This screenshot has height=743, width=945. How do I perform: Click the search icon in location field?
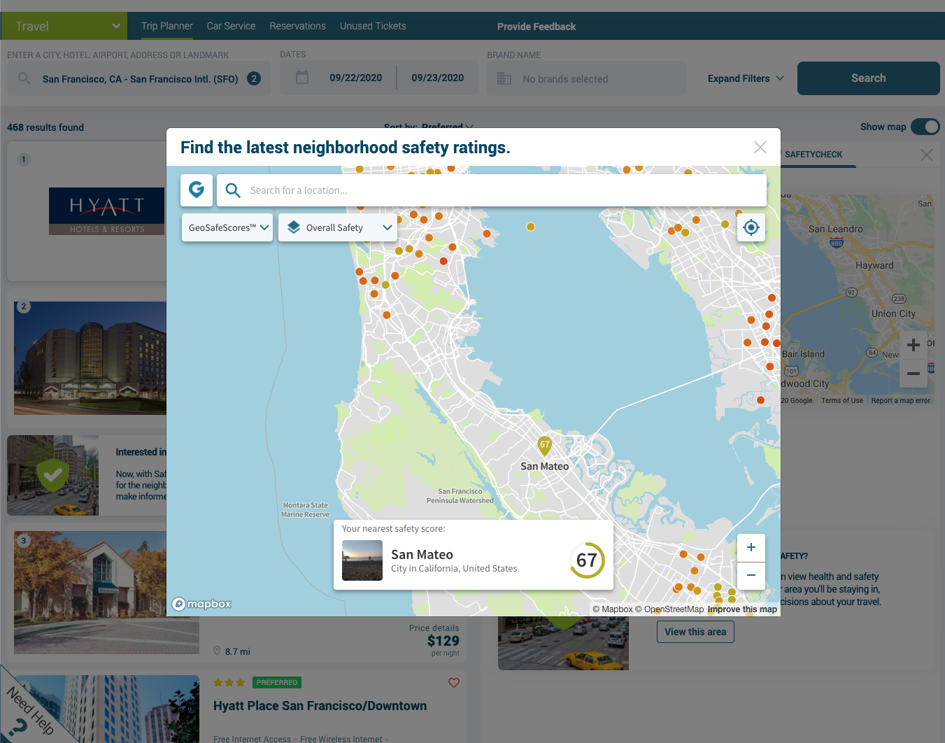(x=24, y=78)
